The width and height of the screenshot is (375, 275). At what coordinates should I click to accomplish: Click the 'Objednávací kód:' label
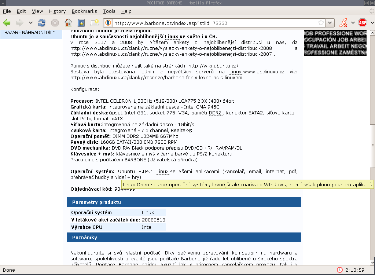[91, 189]
